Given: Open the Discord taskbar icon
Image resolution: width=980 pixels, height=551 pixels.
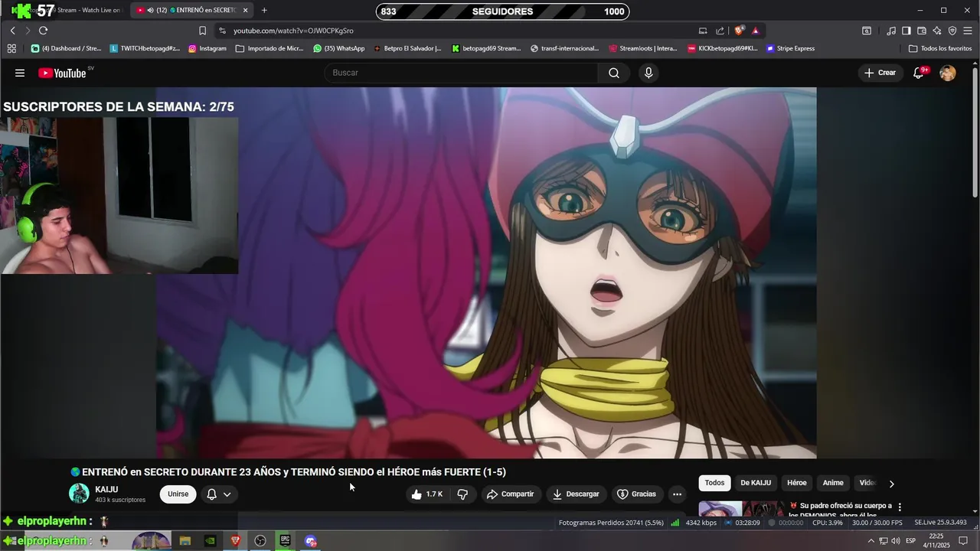Looking at the screenshot, I should click(310, 541).
